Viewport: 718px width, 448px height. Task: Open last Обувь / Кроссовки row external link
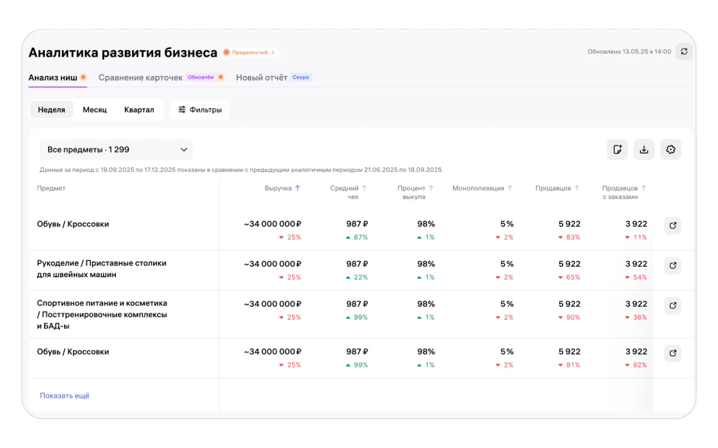(673, 353)
